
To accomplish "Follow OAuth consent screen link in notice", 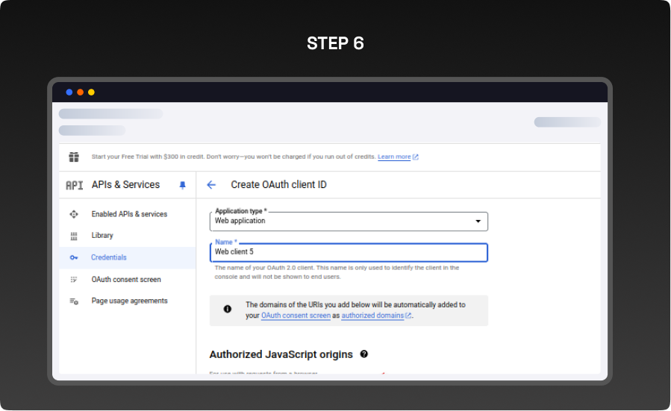I will tap(296, 316).
